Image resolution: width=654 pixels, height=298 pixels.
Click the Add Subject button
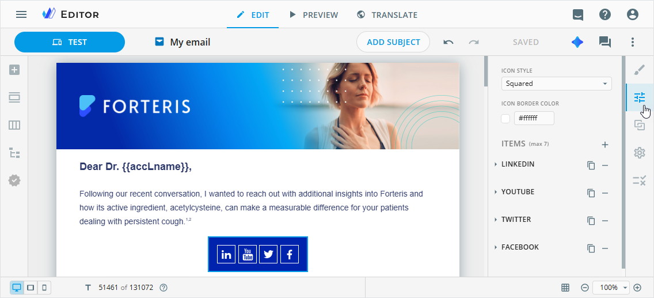[393, 42]
